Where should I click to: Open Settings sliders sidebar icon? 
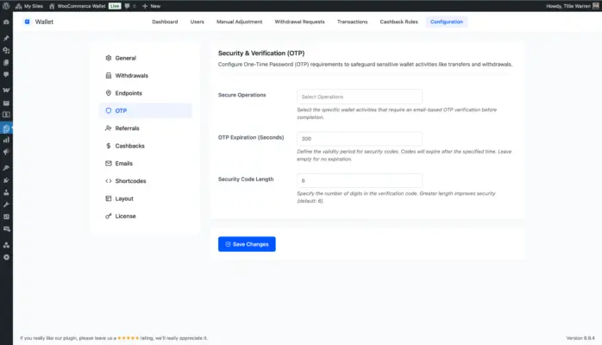(6, 216)
